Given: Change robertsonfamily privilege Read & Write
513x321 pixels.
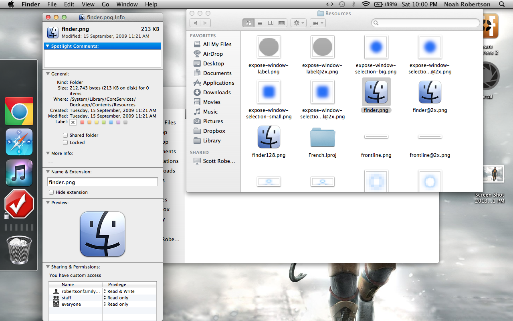Looking at the screenshot, I should click(119, 291).
